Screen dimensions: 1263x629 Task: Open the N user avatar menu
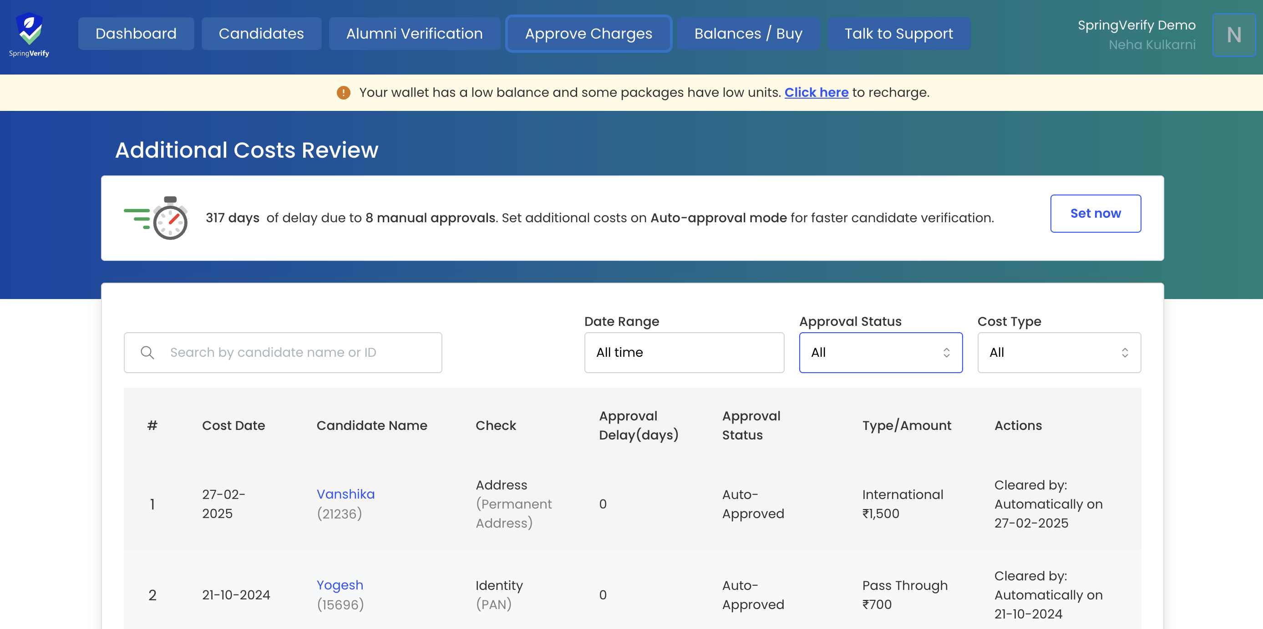point(1233,35)
